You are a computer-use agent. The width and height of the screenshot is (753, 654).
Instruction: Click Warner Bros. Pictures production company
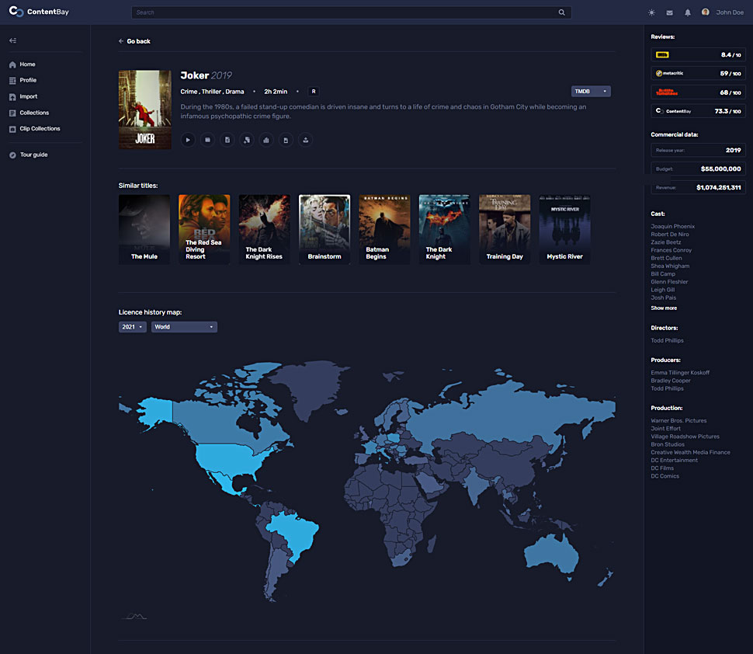(678, 421)
